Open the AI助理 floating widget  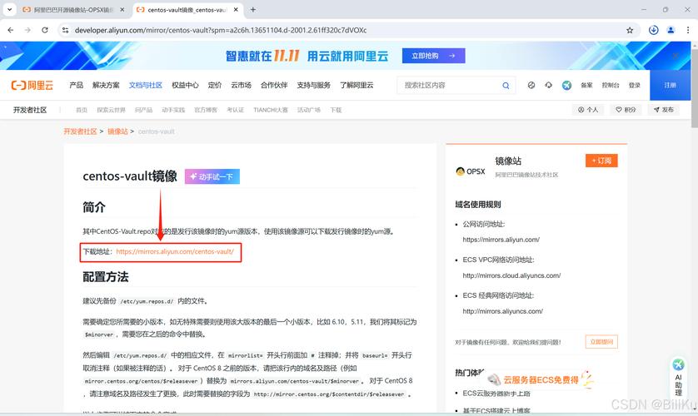[678, 378]
